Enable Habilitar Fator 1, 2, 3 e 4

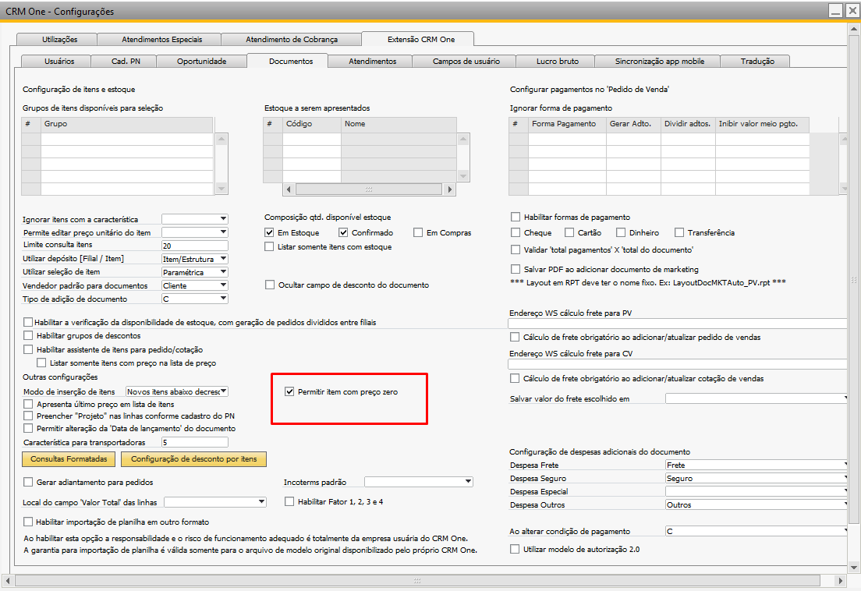(289, 501)
